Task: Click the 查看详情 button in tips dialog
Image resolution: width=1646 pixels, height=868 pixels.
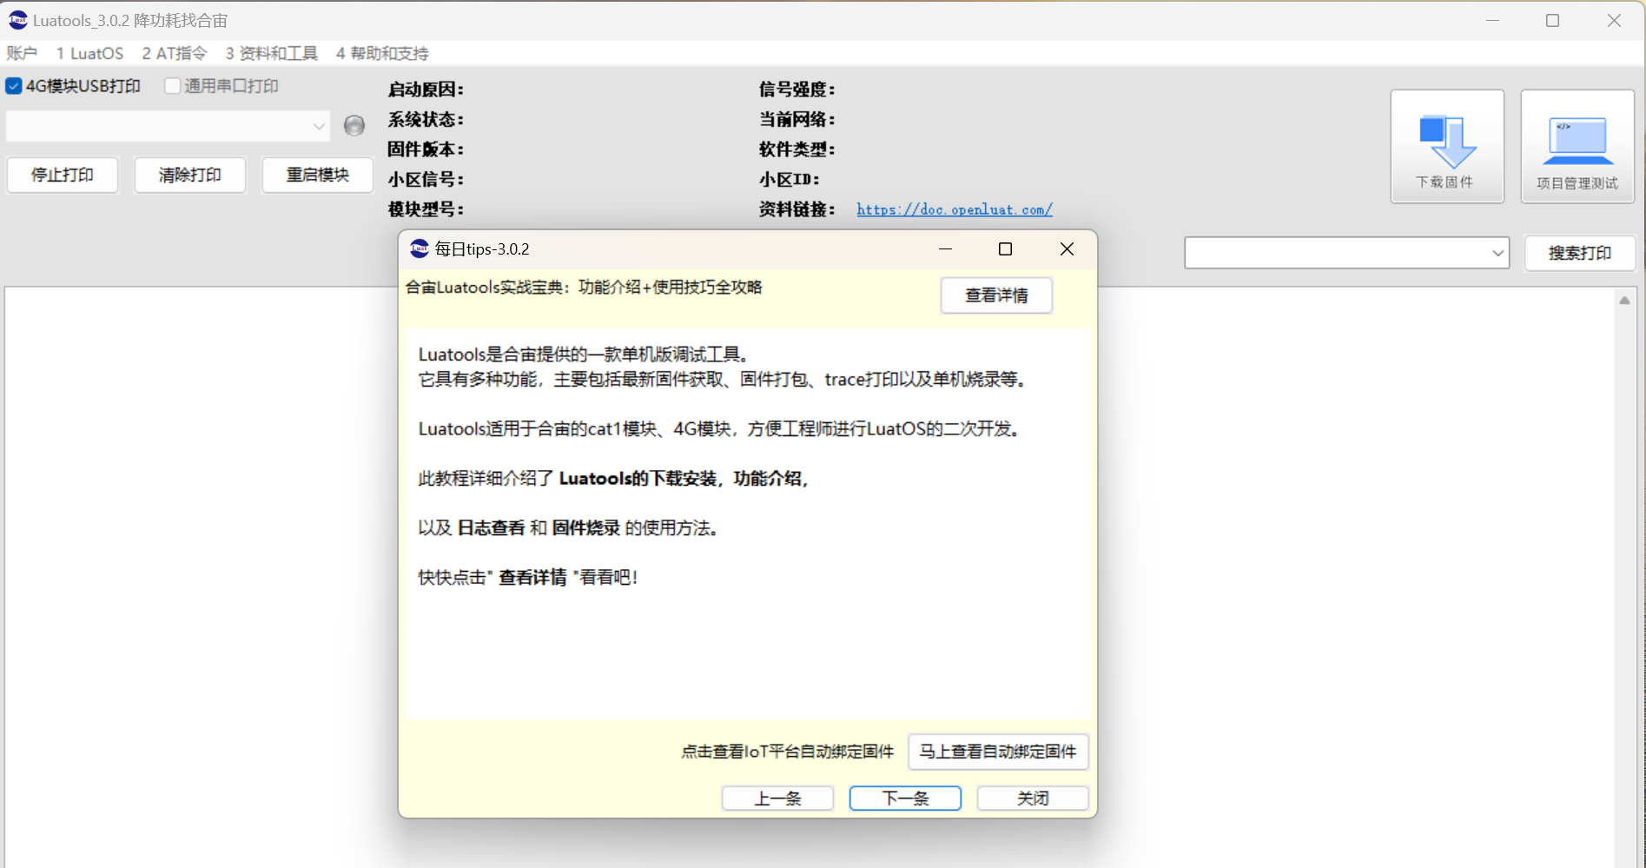Action: pos(996,295)
